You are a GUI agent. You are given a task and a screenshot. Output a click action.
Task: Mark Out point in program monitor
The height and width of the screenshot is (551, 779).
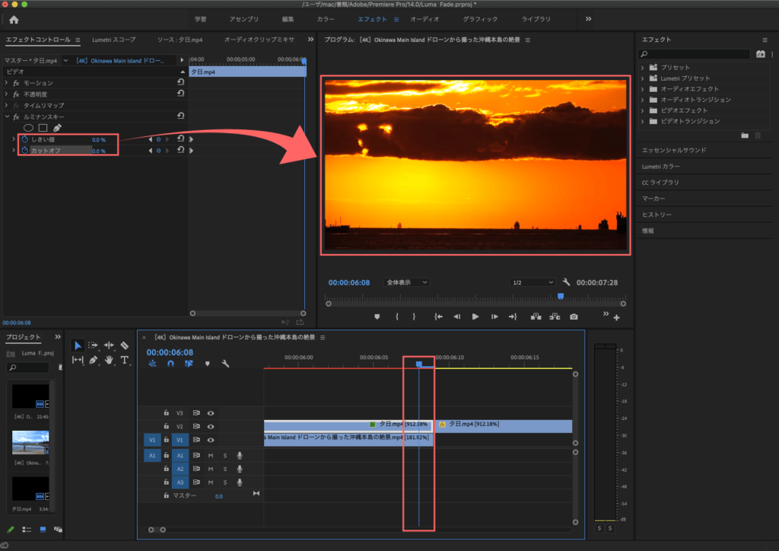tap(415, 317)
